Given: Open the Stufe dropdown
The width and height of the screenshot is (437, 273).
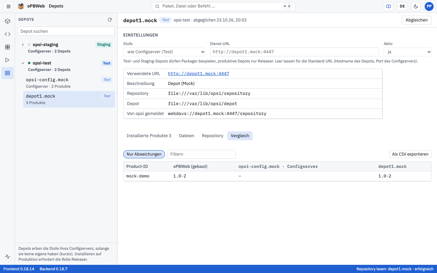Looking at the screenshot, I should [x=164, y=52].
